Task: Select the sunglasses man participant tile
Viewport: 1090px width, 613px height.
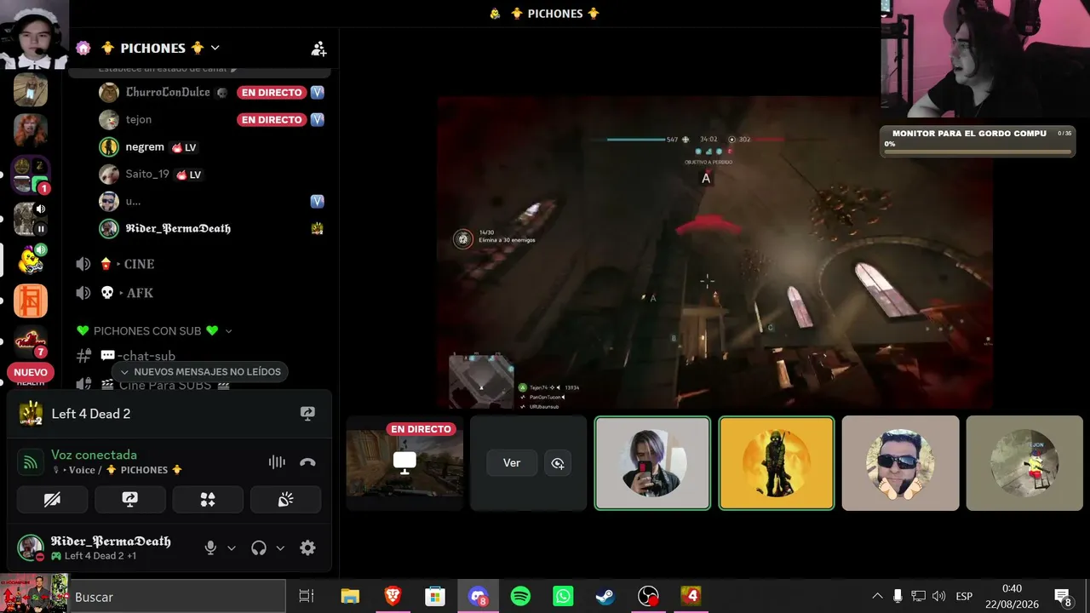Action: pos(900,463)
